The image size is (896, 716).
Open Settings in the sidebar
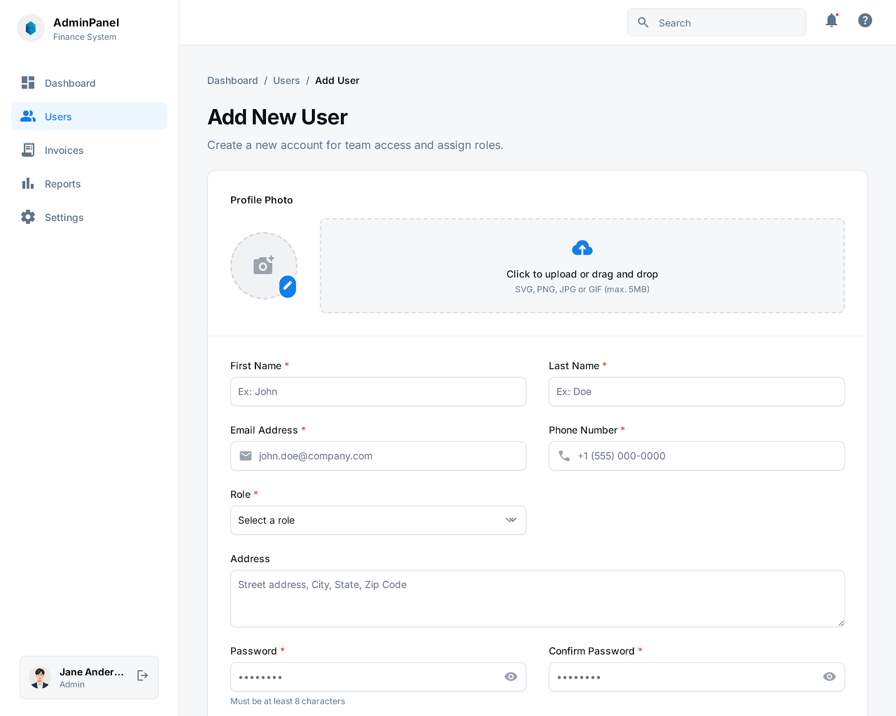64,218
